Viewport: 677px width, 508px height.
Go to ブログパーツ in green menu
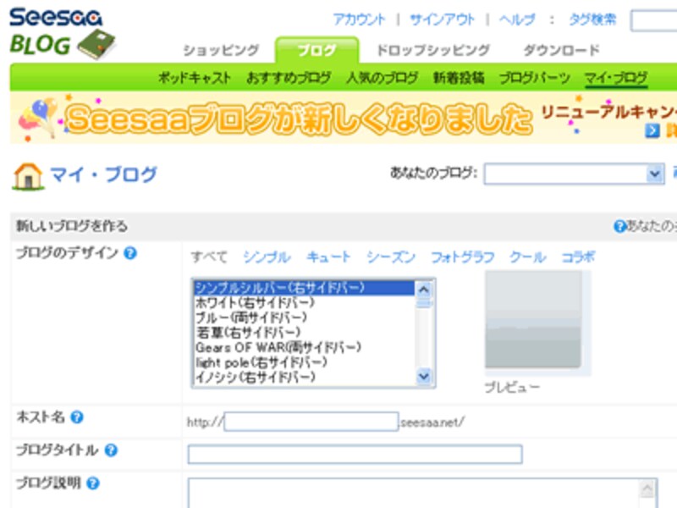click(535, 78)
